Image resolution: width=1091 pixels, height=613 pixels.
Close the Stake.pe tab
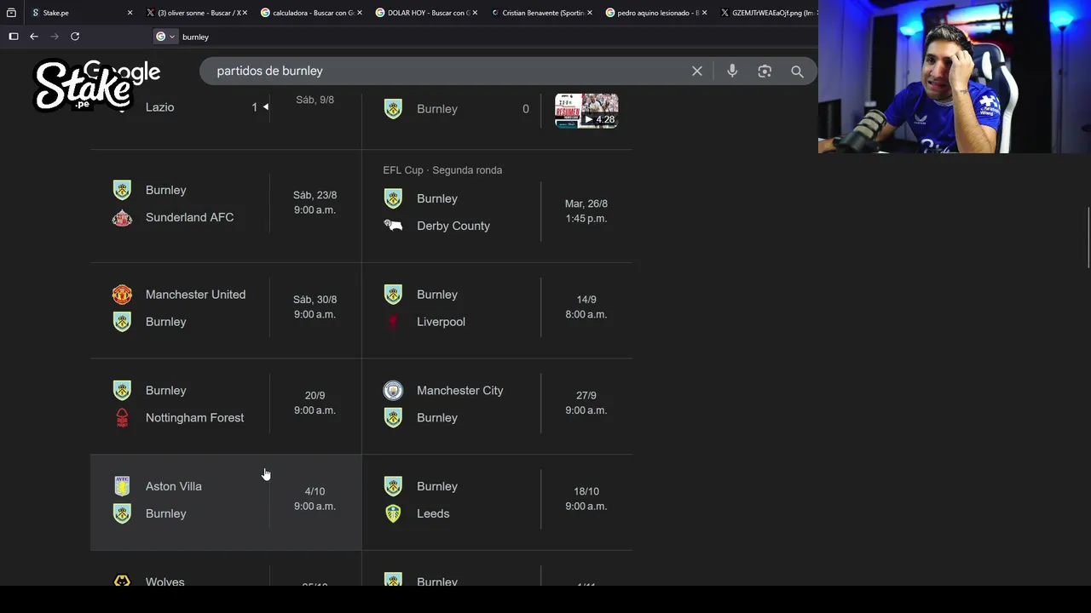pyautogui.click(x=130, y=13)
